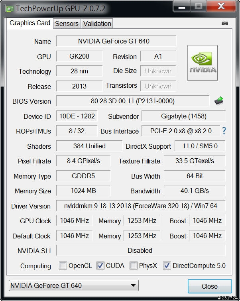The width and height of the screenshot is (240, 301).
Task: Click the Technology field showing 28 nm
Action: click(79, 71)
